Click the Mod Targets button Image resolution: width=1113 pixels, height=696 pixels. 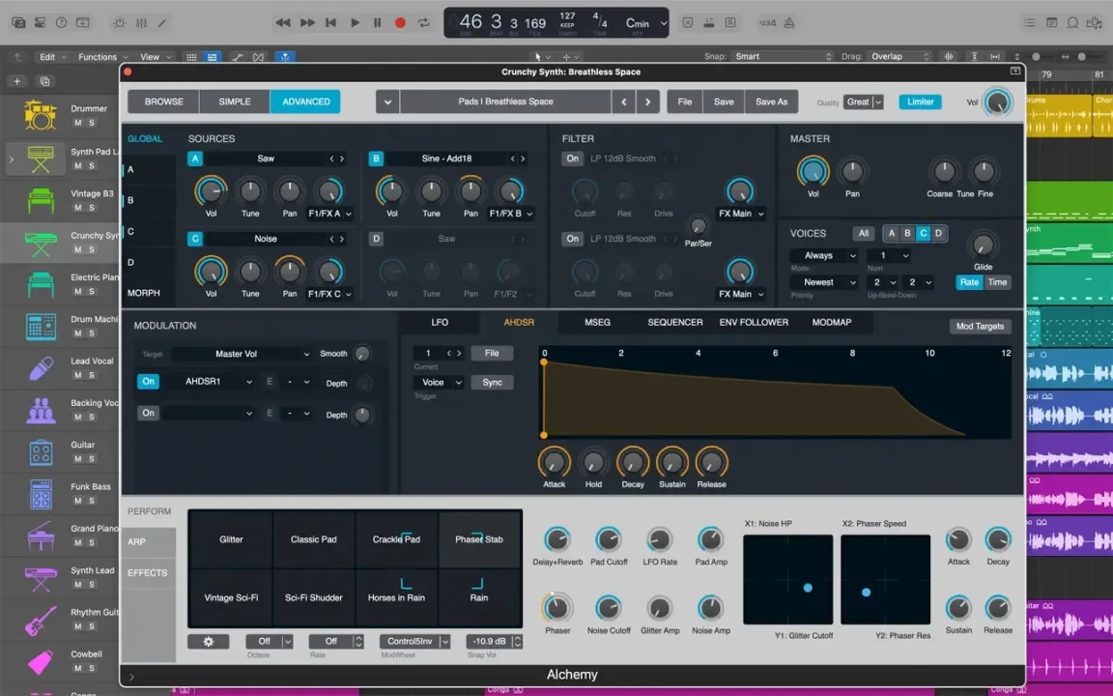[980, 326]
